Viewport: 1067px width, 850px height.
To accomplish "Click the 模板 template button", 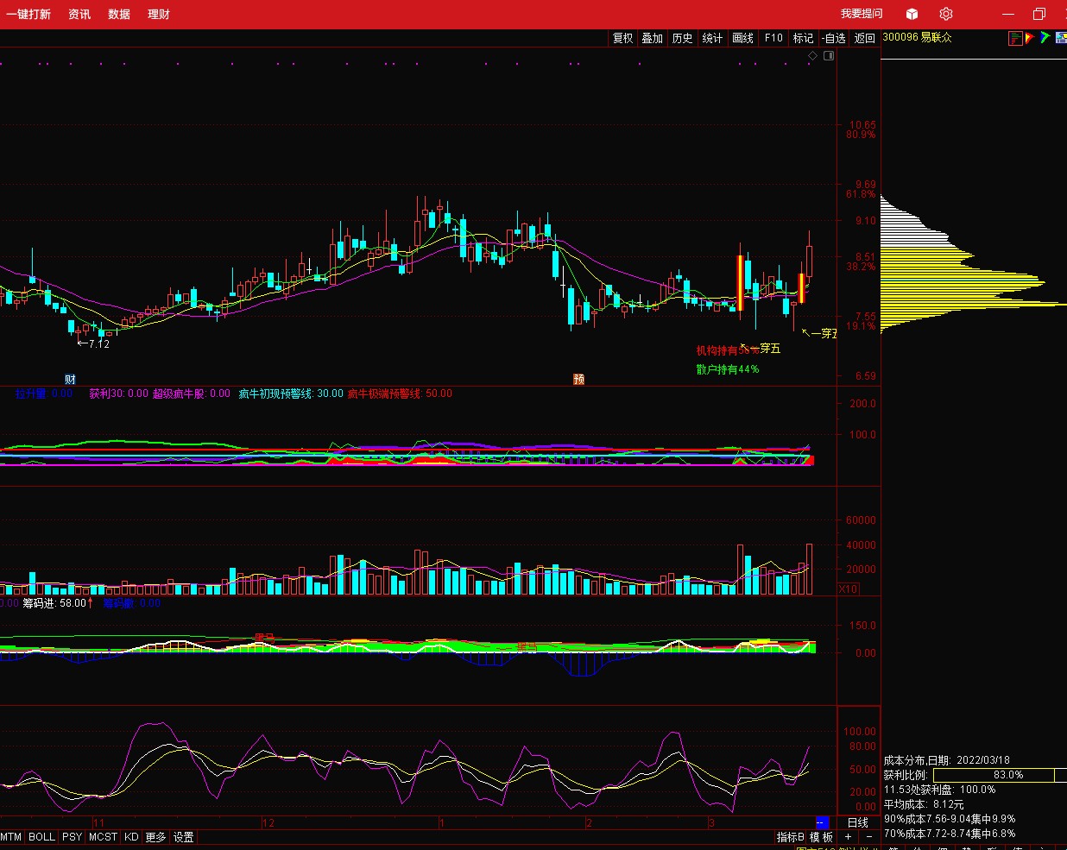I will click(822, 837).
